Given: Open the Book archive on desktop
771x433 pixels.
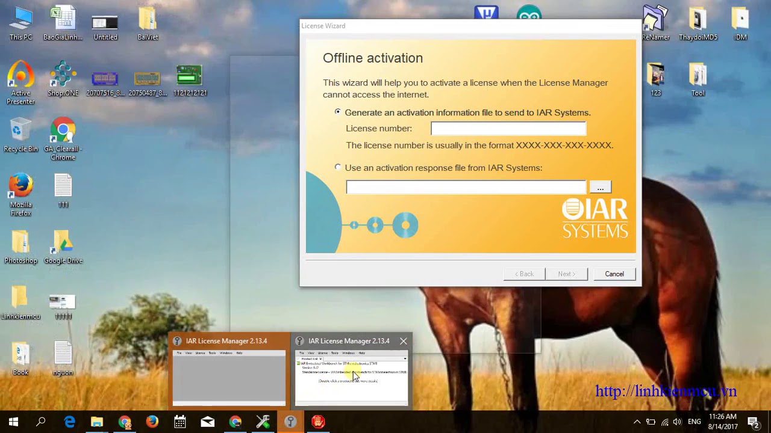Looking at the screenshot, I should (20, 359).
